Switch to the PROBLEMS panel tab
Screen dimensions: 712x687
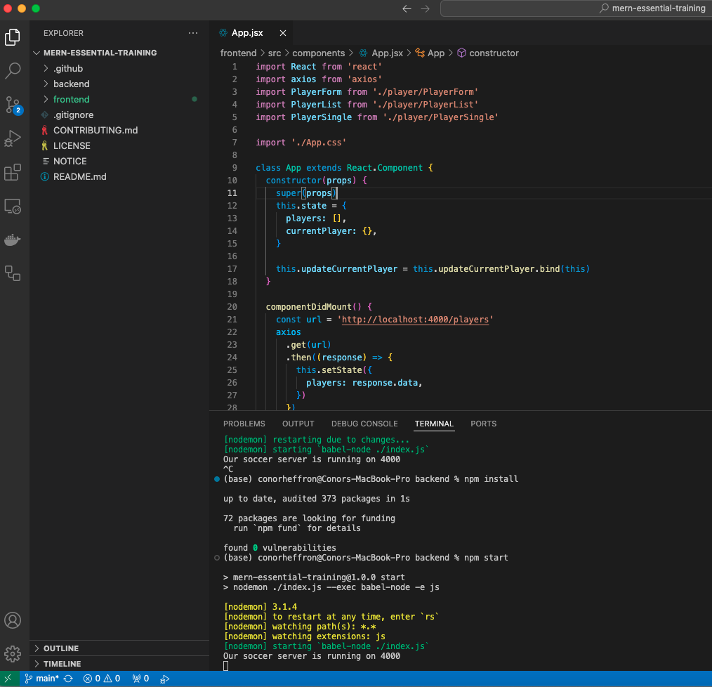pyautogui.click(x=244, y=424)
